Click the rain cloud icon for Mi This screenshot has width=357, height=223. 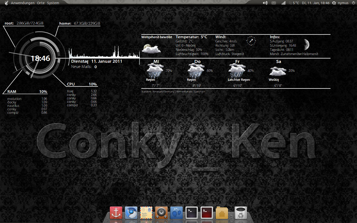155,70
